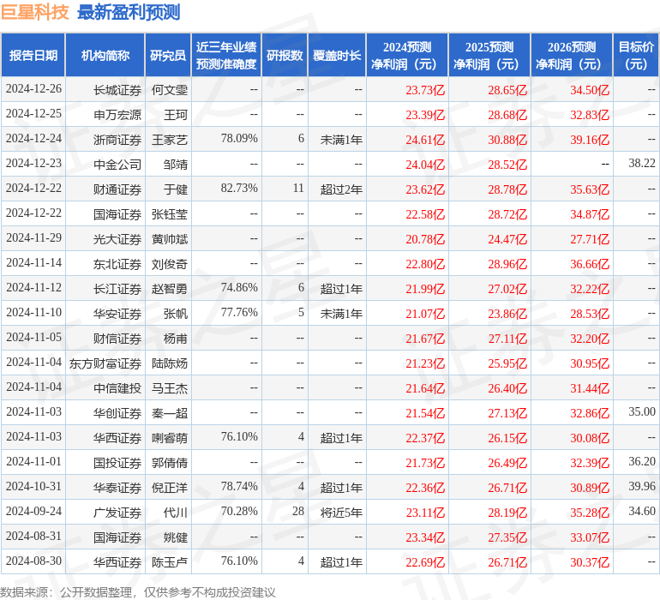The height and width of the screenshot is (600, 660).
Task: Click the 34.50亿 2026 forecast value
Action: pos(590,90)
